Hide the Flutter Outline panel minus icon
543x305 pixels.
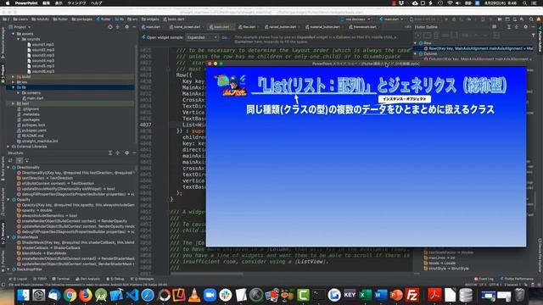tap(532, 26)
